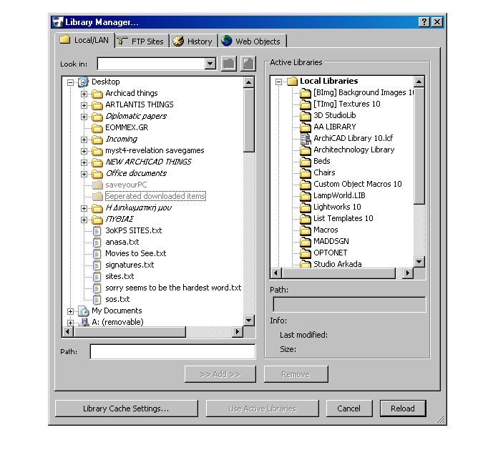Select the Studio Arkada library
The image size is (488, 450).
338,264
